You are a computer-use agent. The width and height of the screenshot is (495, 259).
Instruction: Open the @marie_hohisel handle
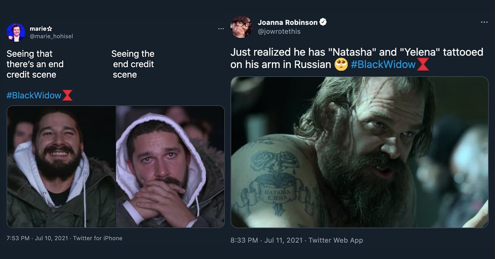51,36
